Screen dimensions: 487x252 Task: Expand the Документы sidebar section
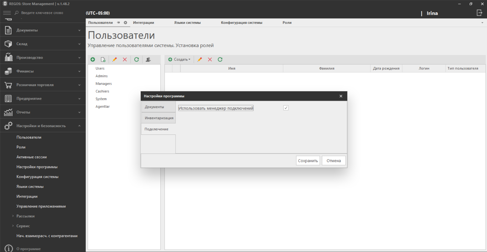[x=43, y=30]
